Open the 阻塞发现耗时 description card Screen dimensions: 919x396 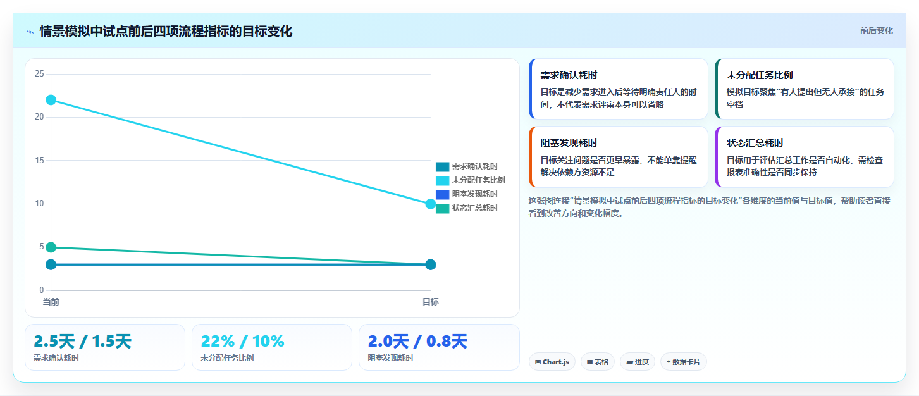point(618,157)
